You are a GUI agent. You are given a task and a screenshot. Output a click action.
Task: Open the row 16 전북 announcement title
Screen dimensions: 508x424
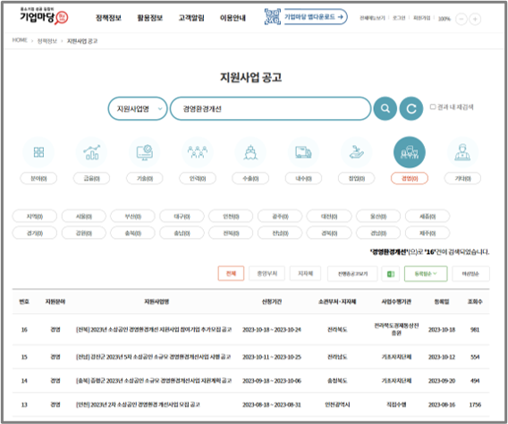154,329
